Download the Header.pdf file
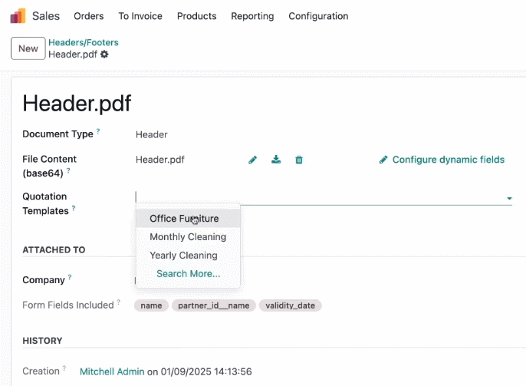The width and height of the screenshot is (526, 386). tap(276, 160)
